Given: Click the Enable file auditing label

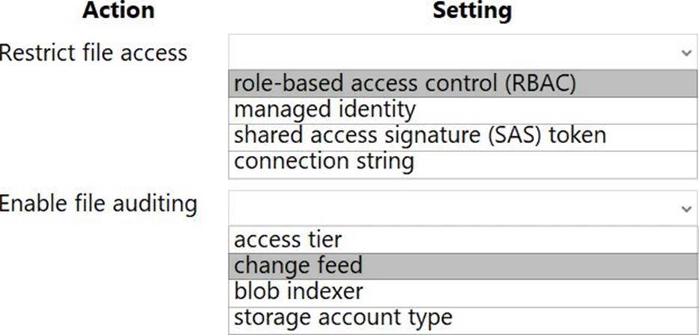Looking at the screenshot, I should pos(98,203).
